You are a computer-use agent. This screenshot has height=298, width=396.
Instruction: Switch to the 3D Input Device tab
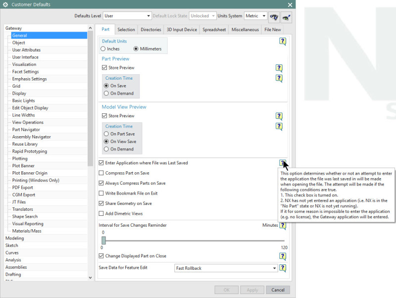tap(182, 30)
